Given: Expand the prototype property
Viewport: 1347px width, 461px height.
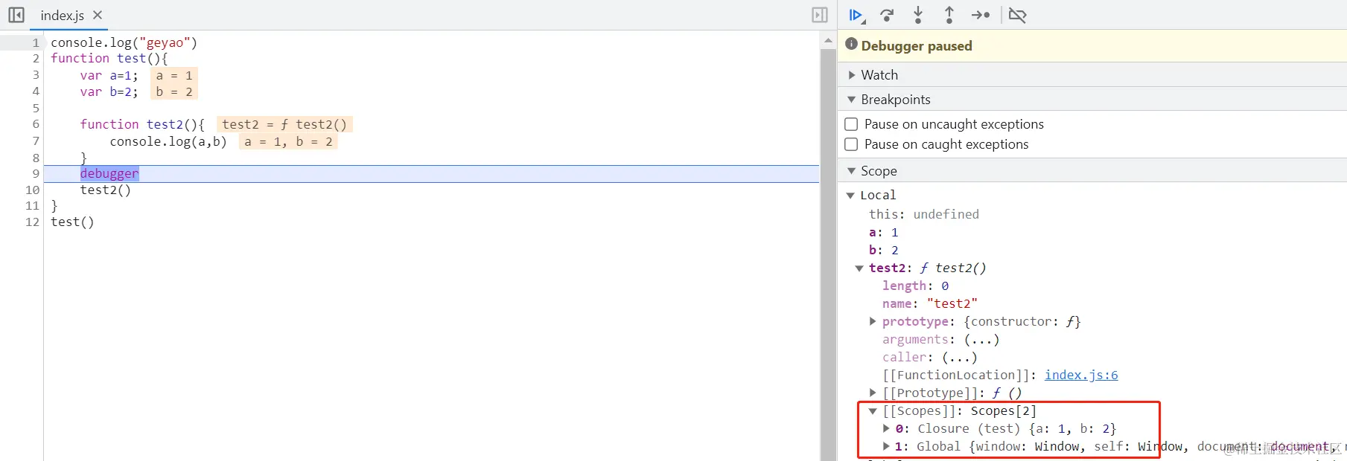Looking at the screenshot, I should tap(873, 321).
